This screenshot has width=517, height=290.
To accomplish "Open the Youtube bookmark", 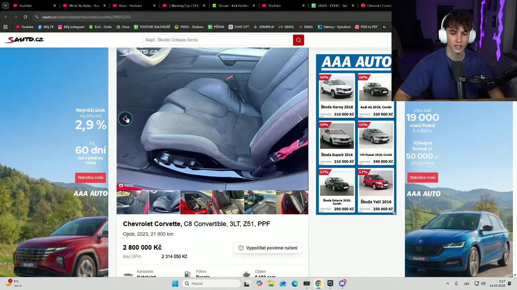I will pyautogui.click(x=24, y=27).
